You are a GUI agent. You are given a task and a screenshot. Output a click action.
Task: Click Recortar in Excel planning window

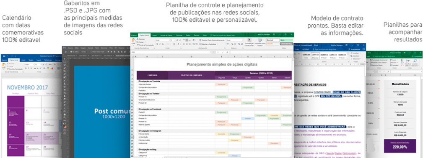click(x=140, y=39)
